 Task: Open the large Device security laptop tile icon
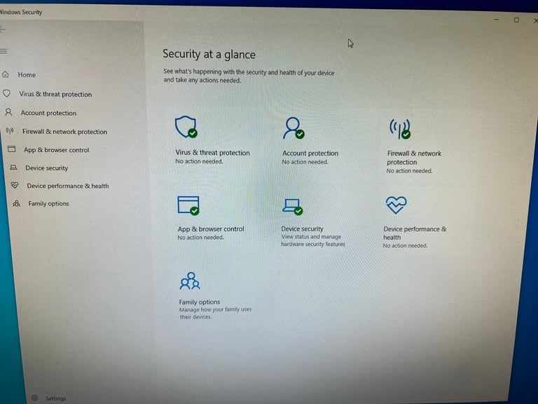(293, 207)
